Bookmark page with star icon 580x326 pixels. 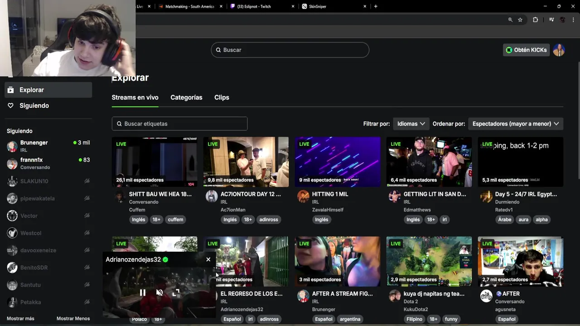tap(520, 20)
